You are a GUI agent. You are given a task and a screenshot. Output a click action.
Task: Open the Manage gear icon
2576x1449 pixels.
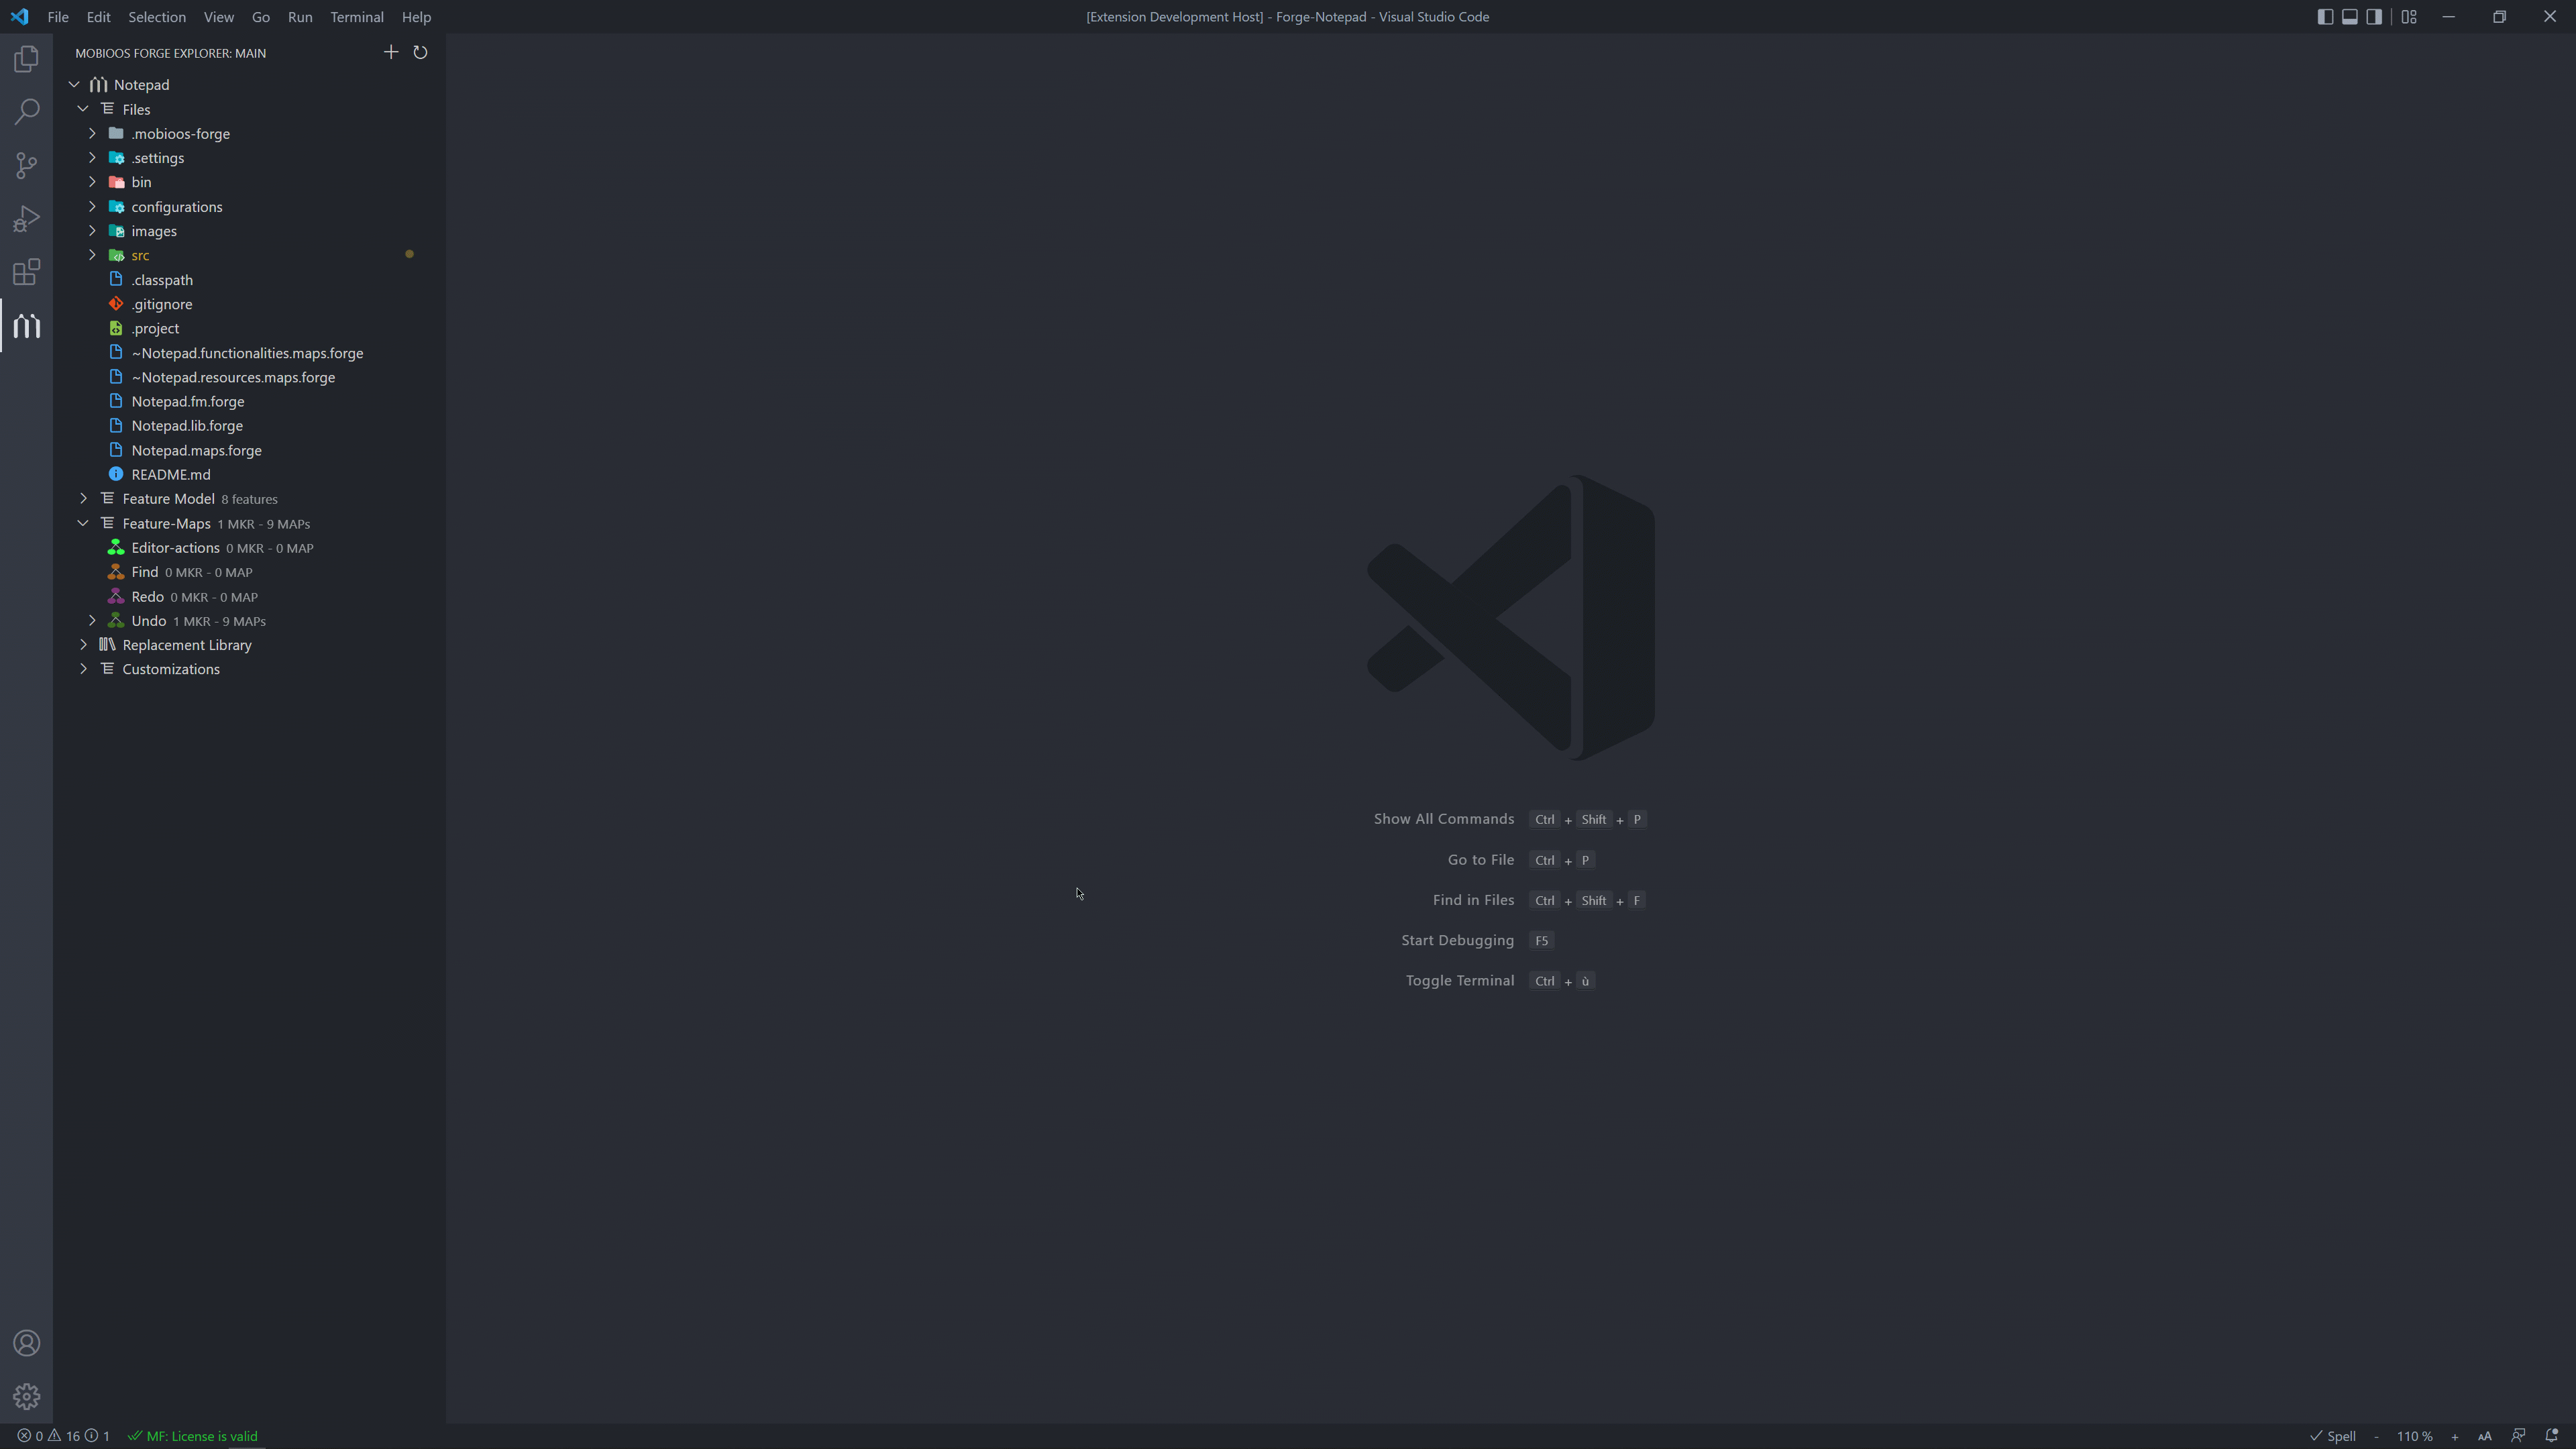pyautogui.click(x=27, y=1396)
